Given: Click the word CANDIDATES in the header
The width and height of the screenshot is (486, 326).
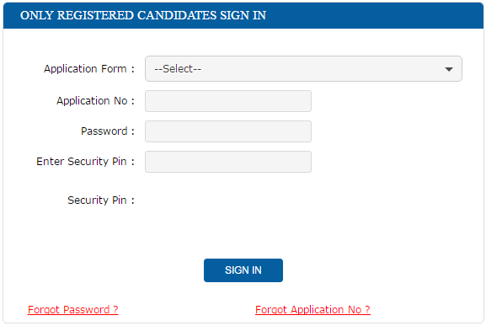Looking at the screenshot, I should click(x=177, y=15).
